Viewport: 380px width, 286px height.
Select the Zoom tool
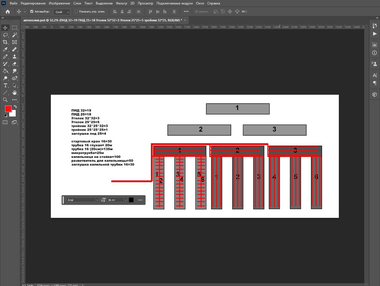(5, 100)
